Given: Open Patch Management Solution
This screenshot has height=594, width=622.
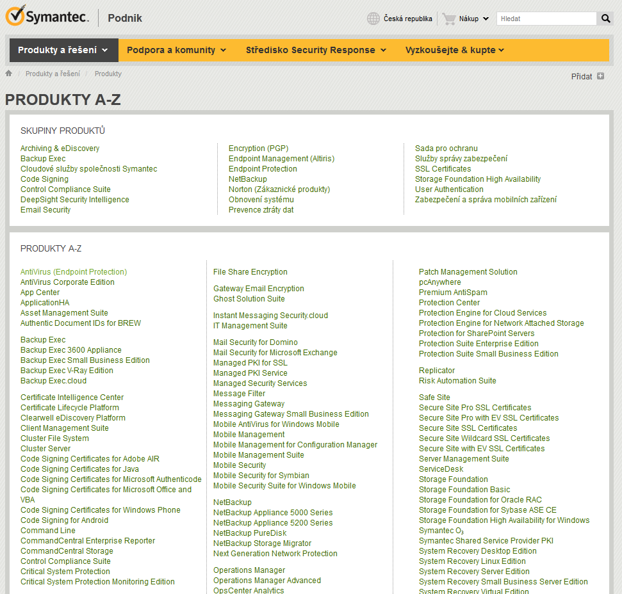Looking at the screenshot, I should pos(468,272).
